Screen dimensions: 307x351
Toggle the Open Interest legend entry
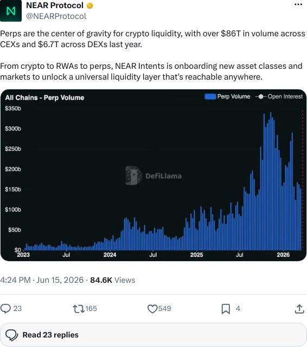pos(279,96)
